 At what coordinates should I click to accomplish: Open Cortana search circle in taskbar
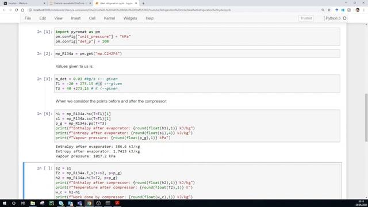tap(14, 203)
